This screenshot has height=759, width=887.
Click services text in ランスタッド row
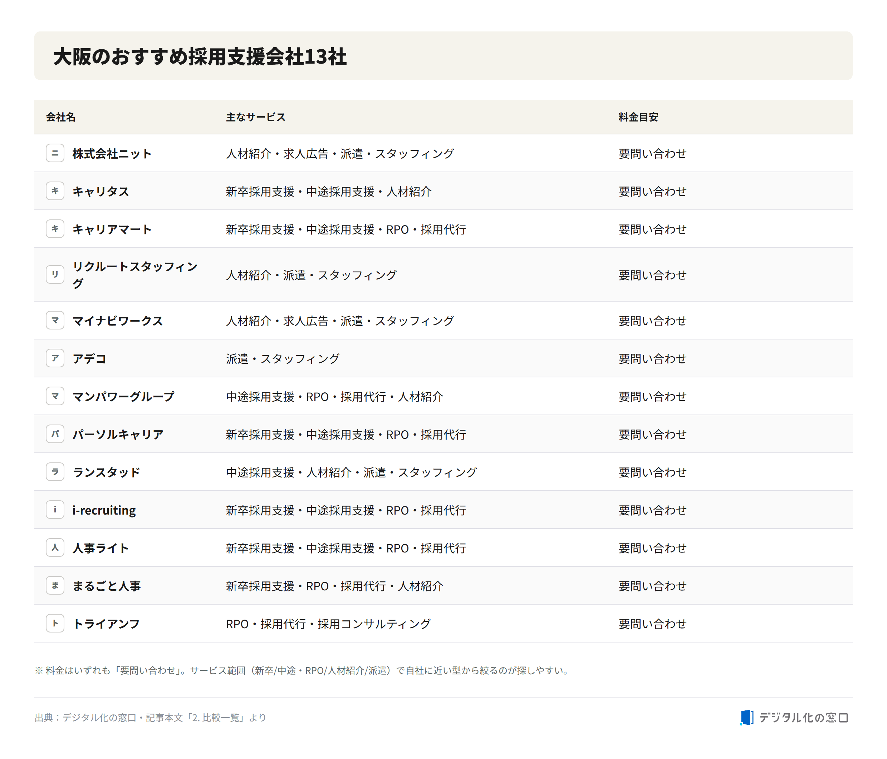(x=352, y=472)
